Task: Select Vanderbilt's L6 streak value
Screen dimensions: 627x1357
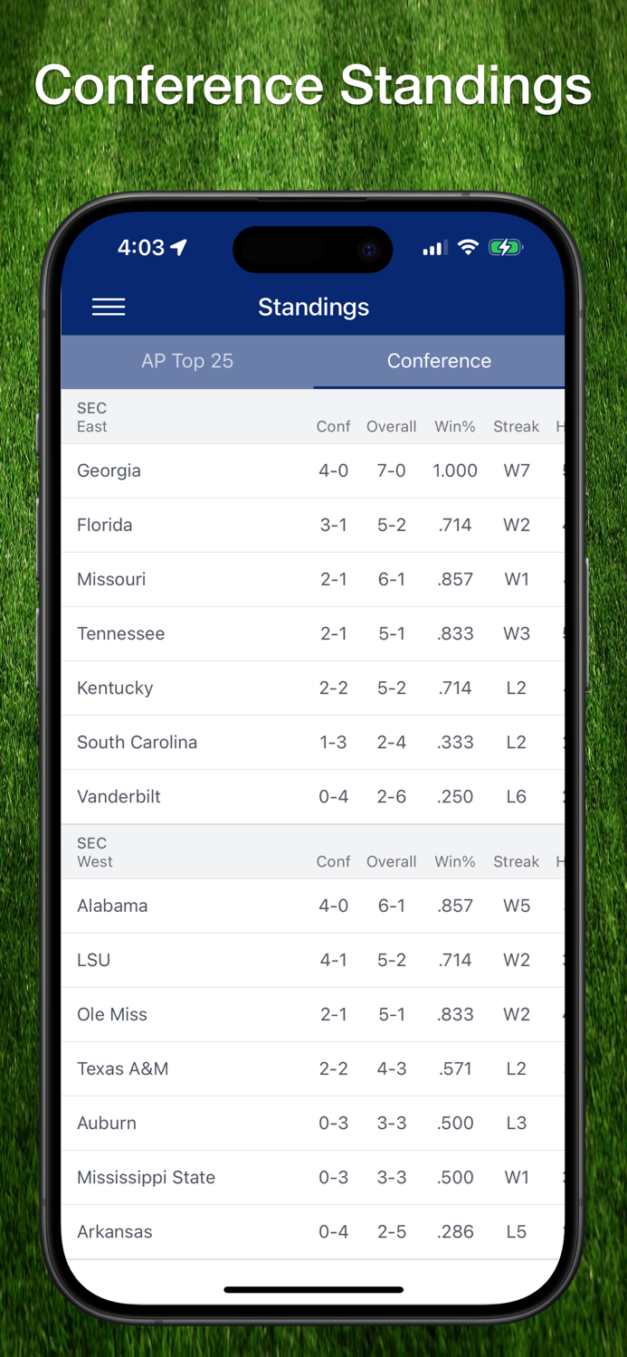Action: point(516,796)
